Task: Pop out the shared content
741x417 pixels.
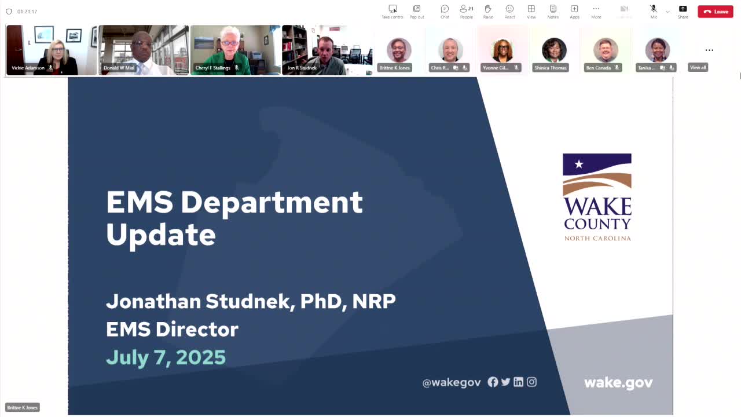Action: [416, 11]
